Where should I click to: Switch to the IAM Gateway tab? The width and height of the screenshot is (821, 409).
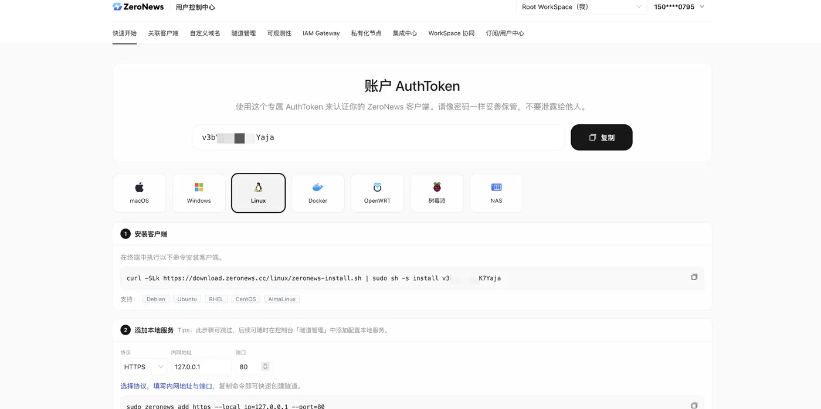[321, 33]
